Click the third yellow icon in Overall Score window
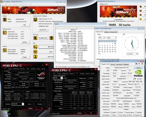 point(141,15)
